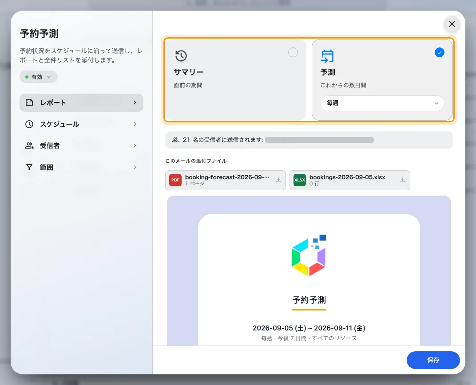Viewport: 476px width, 385px height.
Task: Click the 21 名の受信者に送信されます text
Action: click(x=223, y=140)
